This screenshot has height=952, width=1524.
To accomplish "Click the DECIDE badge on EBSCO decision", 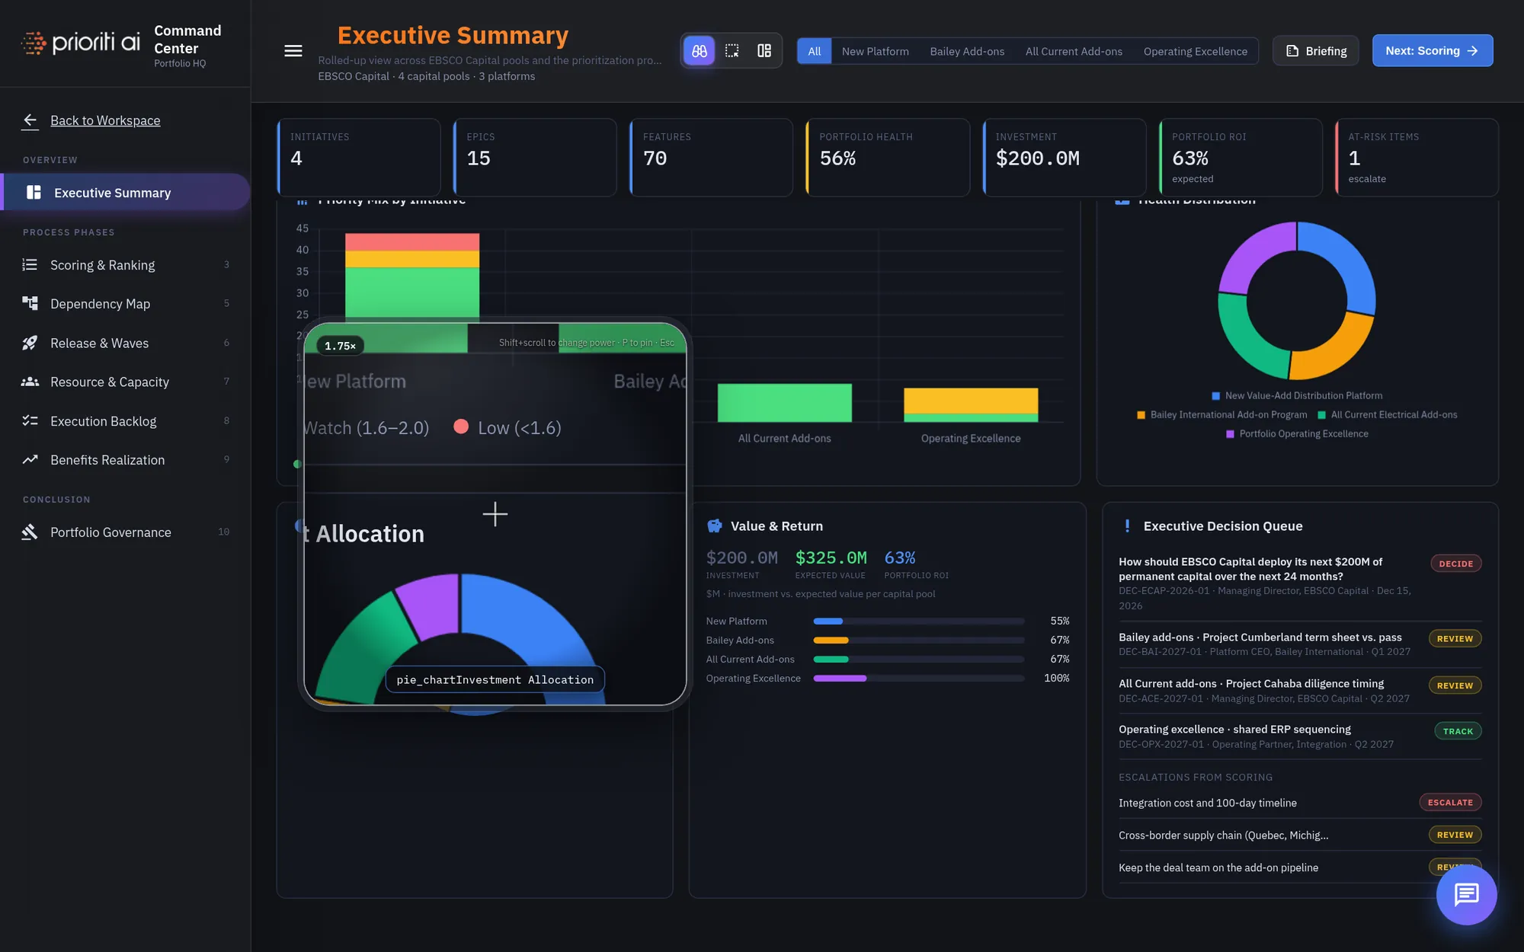I will 1455,564.
